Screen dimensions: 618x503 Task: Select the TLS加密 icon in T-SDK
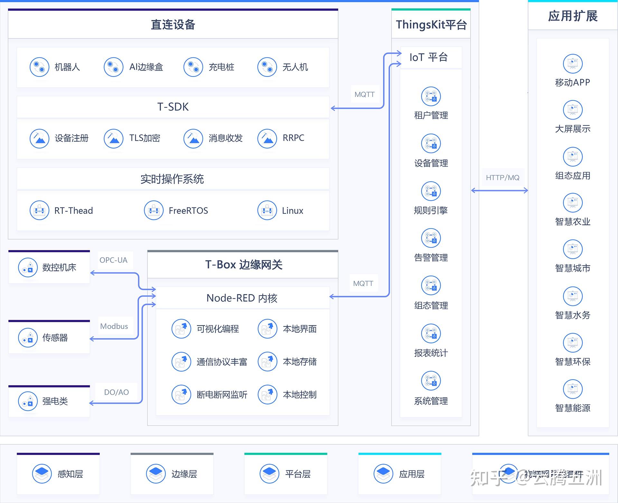pos(113,138)
